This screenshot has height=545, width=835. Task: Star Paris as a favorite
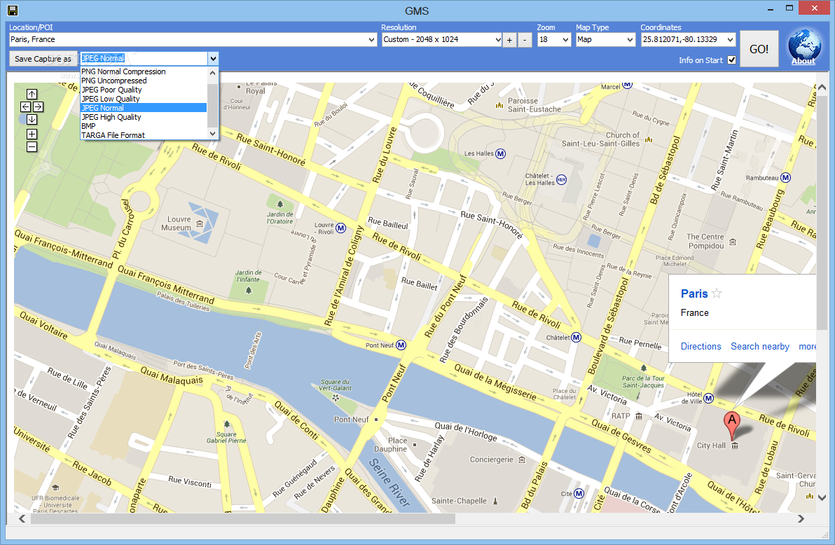click(x=717, y=293)
